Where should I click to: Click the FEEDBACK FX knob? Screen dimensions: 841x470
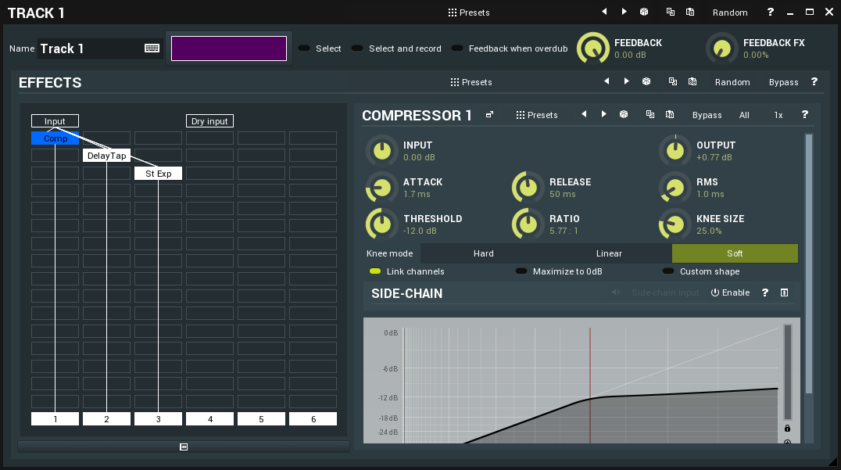click(x=722, y=48)
